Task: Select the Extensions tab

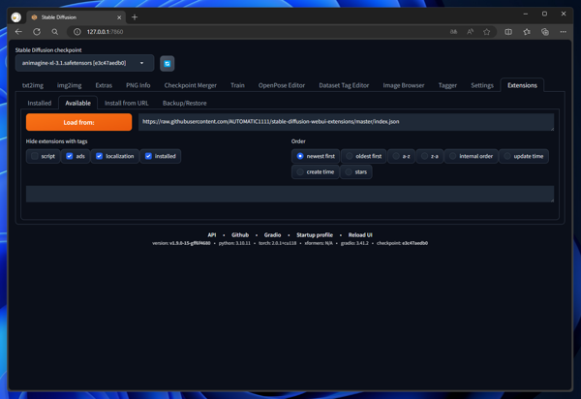Action: click(x=522, y=85)
